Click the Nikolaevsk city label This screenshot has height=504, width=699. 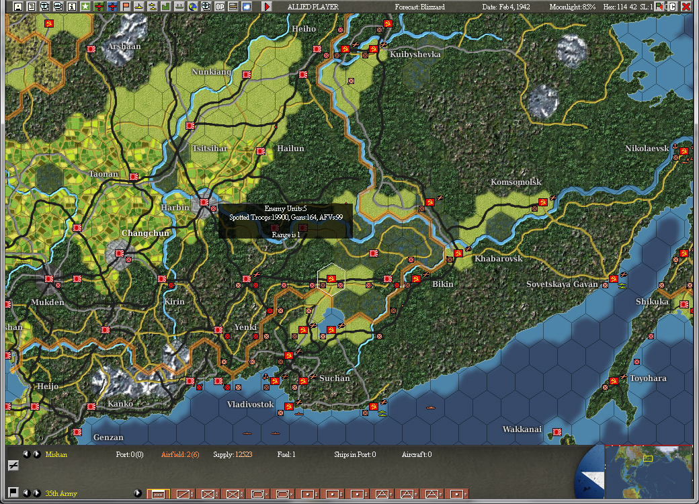[x=647, y=149]
